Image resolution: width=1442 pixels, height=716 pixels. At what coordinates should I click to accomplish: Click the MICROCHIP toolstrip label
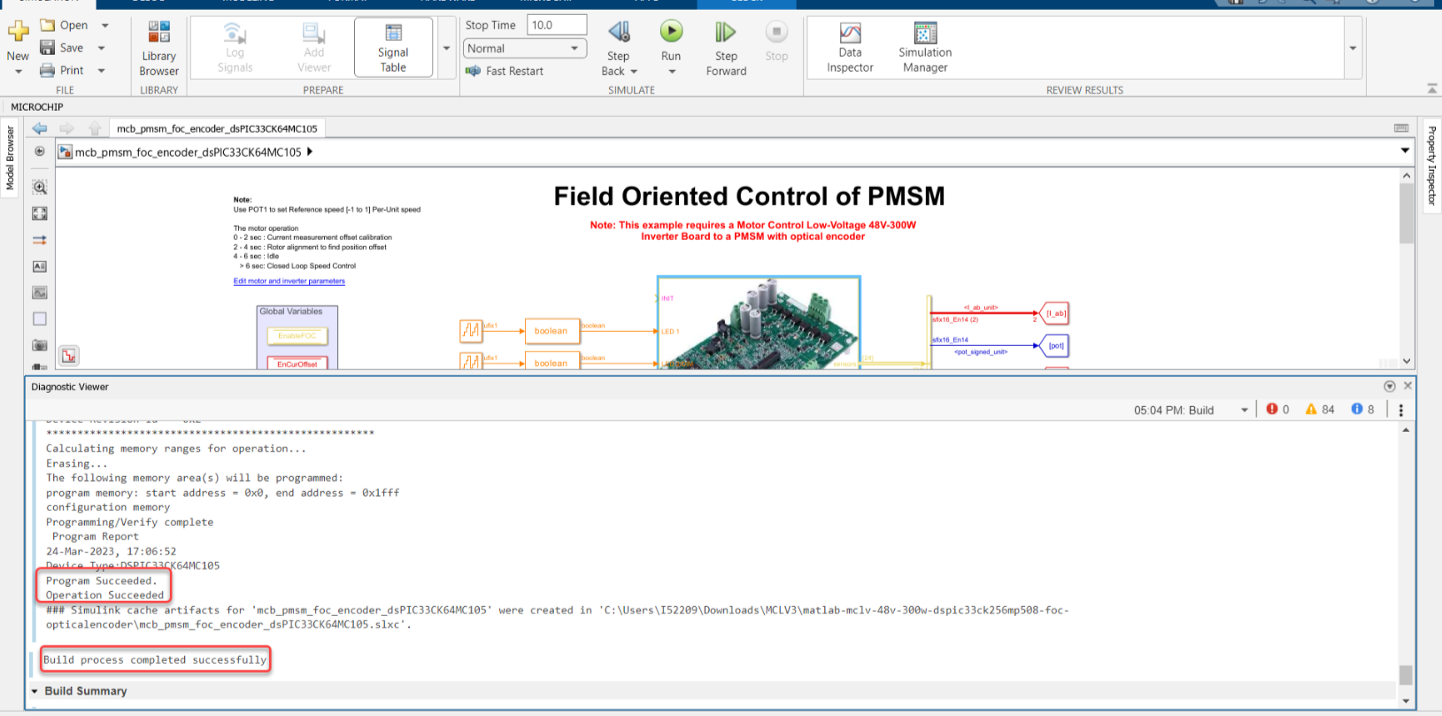[x=37, y=107]
